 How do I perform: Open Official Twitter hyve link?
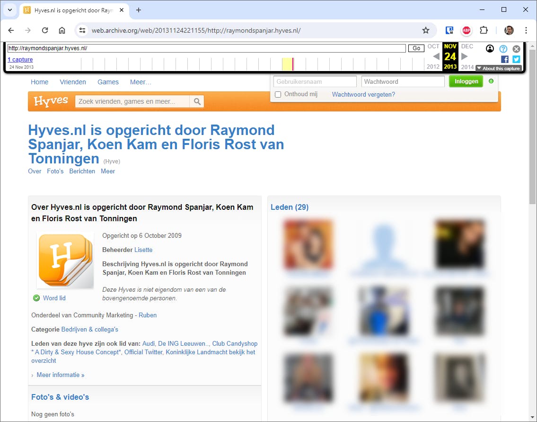[x=143, y=352]
